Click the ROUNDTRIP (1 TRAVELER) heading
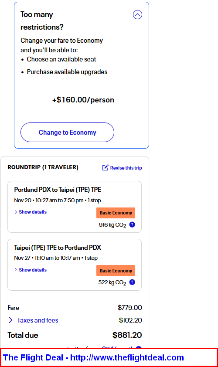Image resolution: width=218 pixels, height=367 pixels. coord(43,167)
